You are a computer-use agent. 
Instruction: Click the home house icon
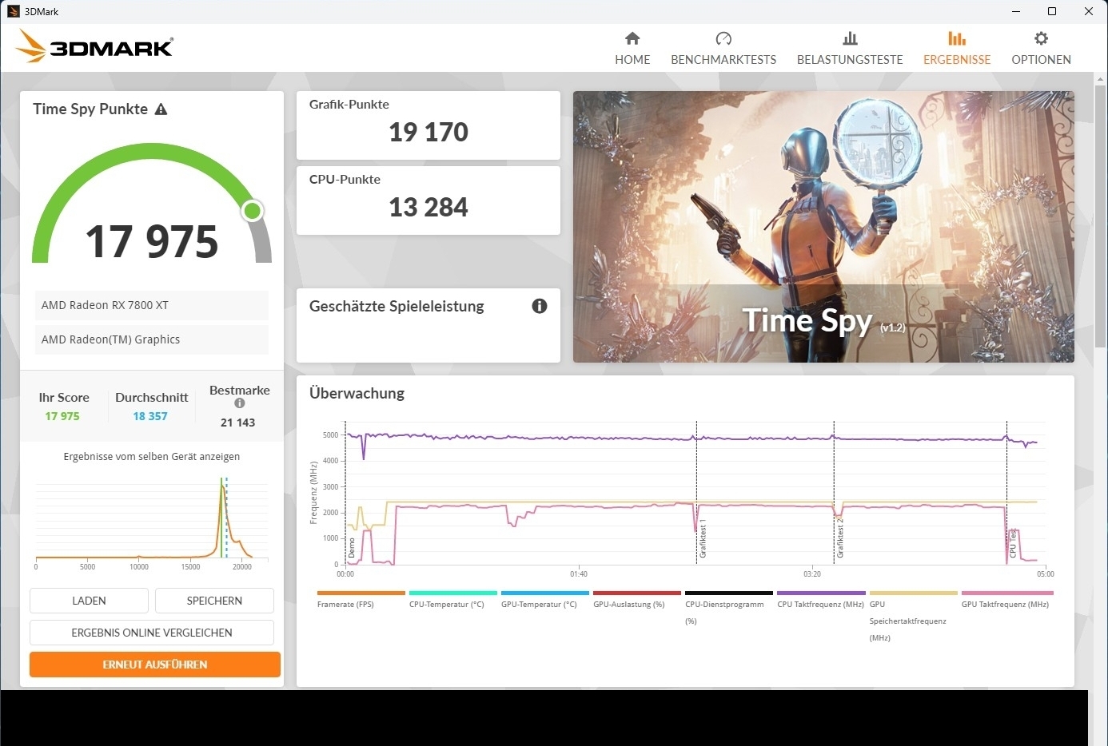click(632, 38)
